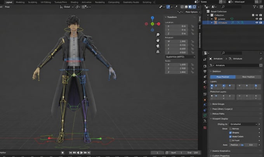Image resolution: width=264 pixels, height=157 pixels.
Task: Toggle Collection exclude from view layer checkbox
Action: pyautogui.click(x=253, y=15)
